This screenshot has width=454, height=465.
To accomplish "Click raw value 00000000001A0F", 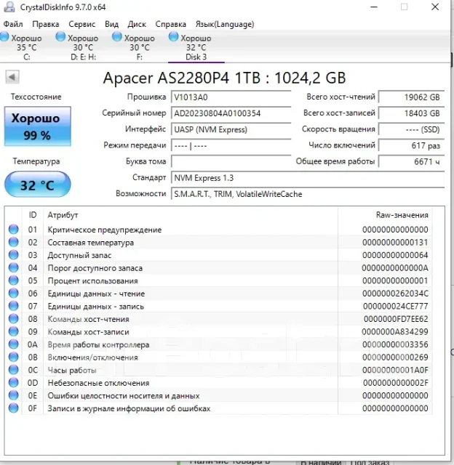I will (395, 370).
